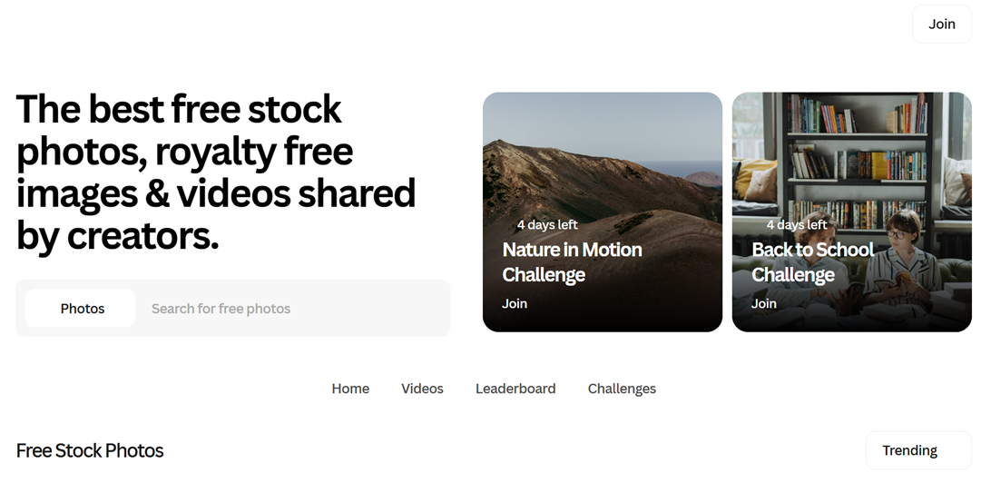Image resolution: width=981 pixels, height=493 pixels.
Task: Open the Back to School Challenge title
Action: pyautogui.click(x=812, y=261)
